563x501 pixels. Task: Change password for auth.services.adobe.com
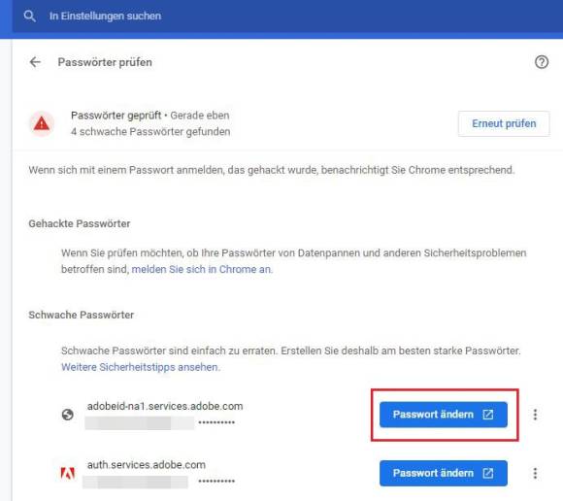[x=444, y=474]
